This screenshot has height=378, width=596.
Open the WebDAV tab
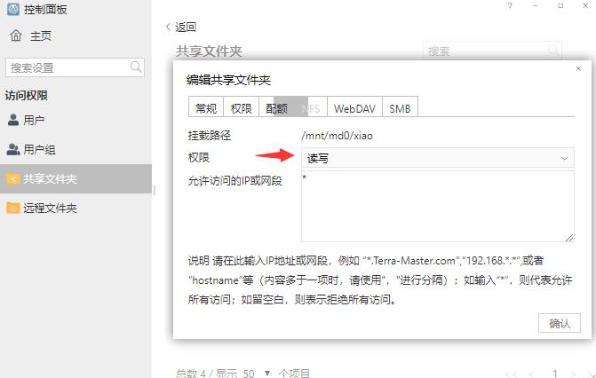pos(354,108)
